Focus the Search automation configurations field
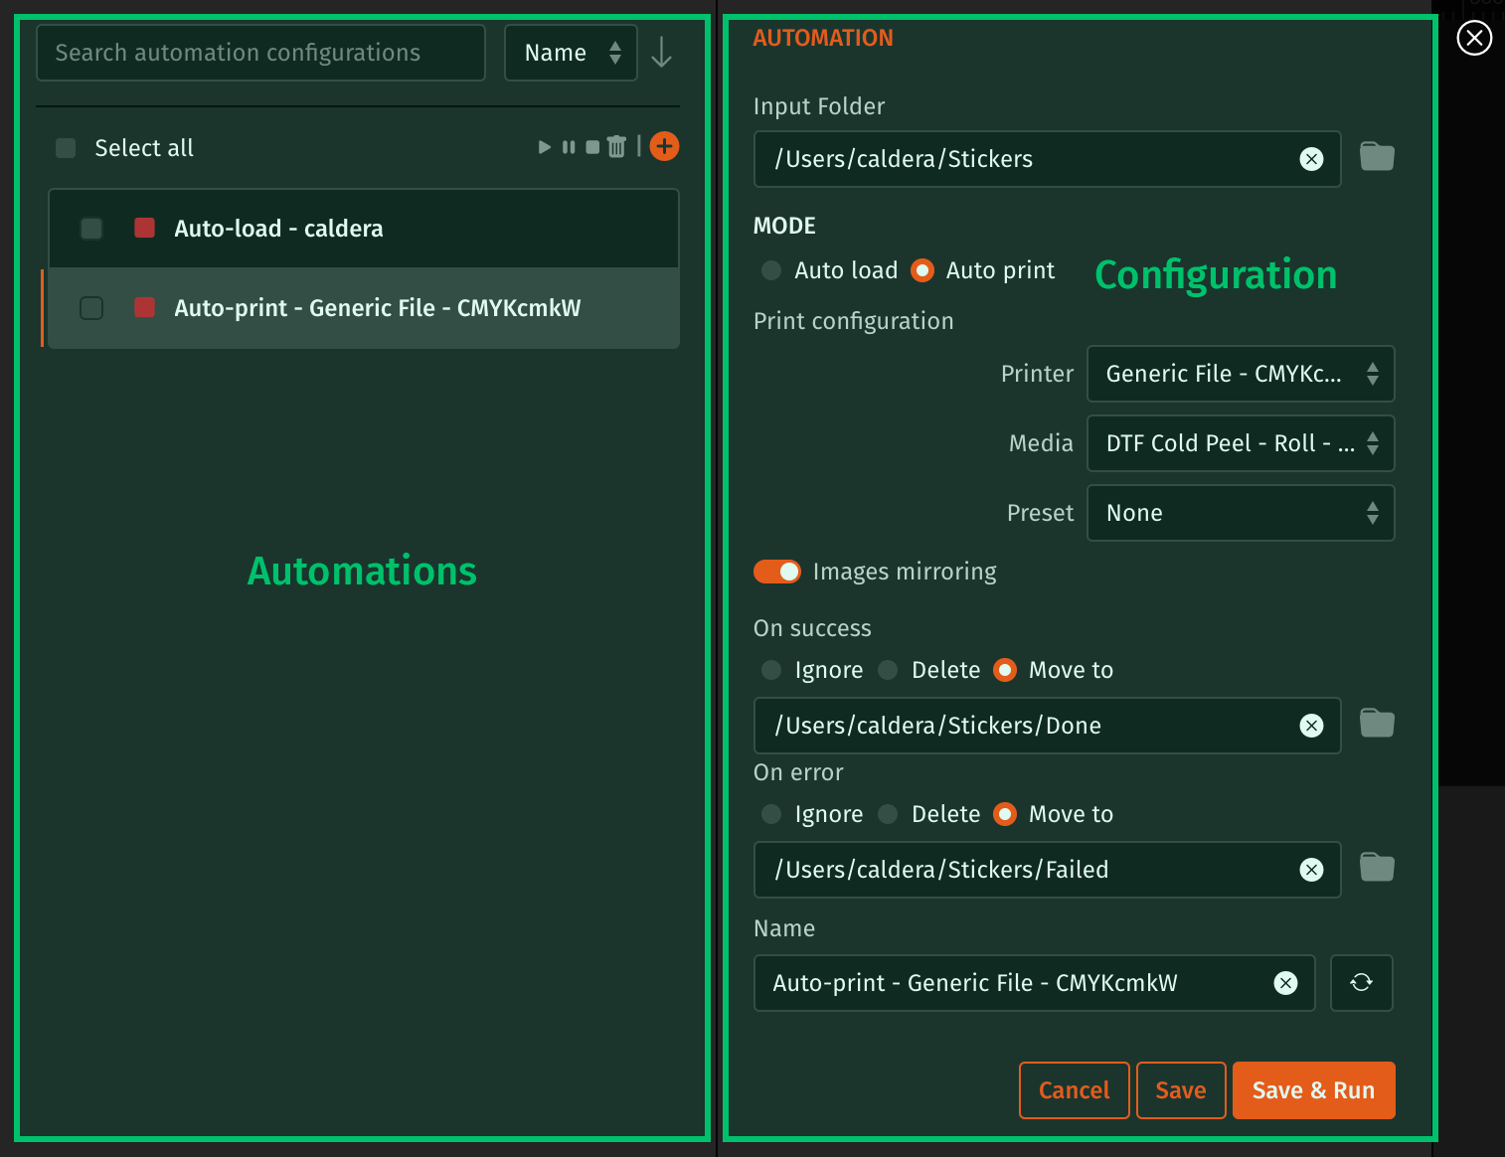The height and width of the screenshot is (1157, 1505). (260, 53)
